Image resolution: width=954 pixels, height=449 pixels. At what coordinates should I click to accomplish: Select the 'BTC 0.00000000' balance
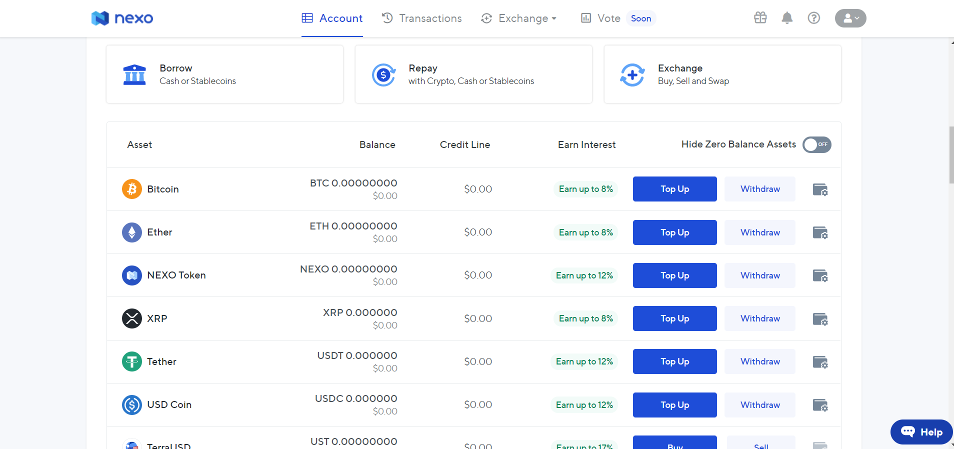tap(353, 183)
